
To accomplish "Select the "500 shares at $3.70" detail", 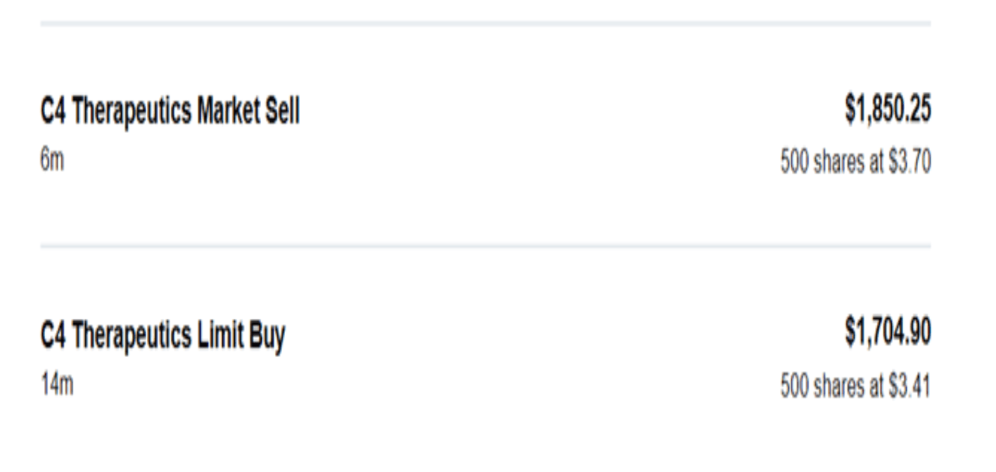I will click(x=855, y=163).
